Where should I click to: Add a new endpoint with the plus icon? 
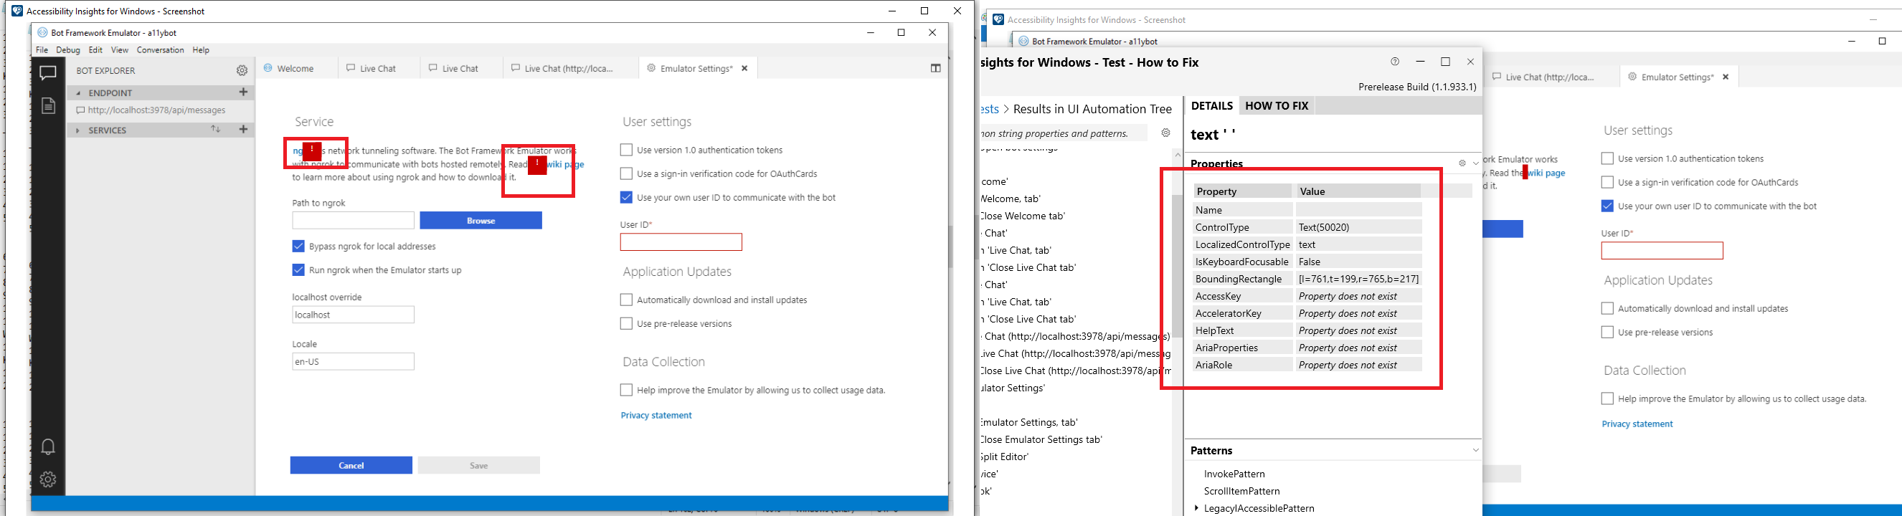point(243,92)
